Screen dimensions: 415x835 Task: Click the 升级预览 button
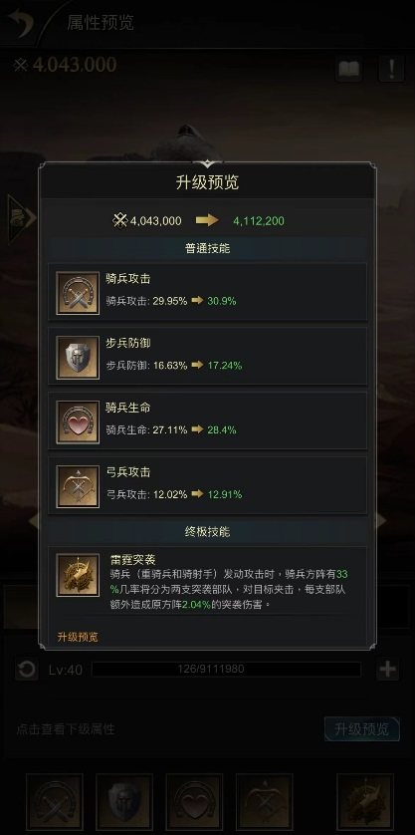[x=362, y=729]
